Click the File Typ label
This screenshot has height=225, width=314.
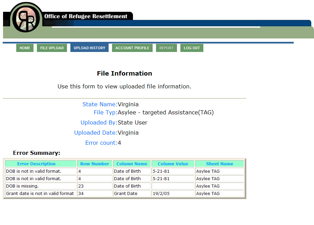[x=106, y=112]
